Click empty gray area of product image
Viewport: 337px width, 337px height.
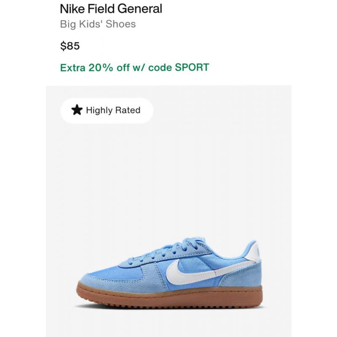pyautogui.click(x=169, y=172)
